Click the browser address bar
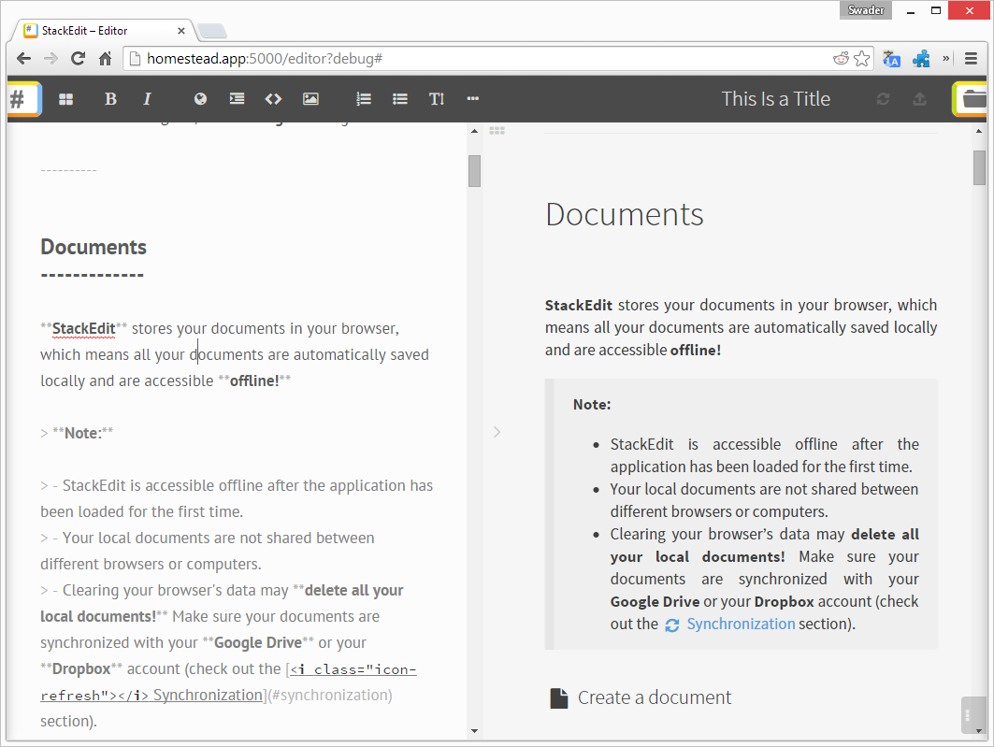Screen dimensions: 994x747 coord(374,57)
